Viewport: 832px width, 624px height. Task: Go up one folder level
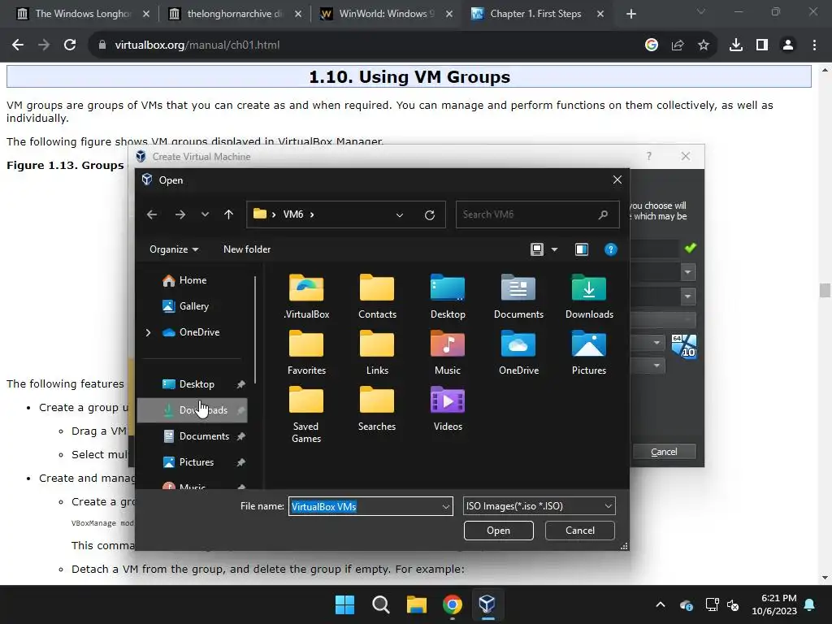coord(228,214)
